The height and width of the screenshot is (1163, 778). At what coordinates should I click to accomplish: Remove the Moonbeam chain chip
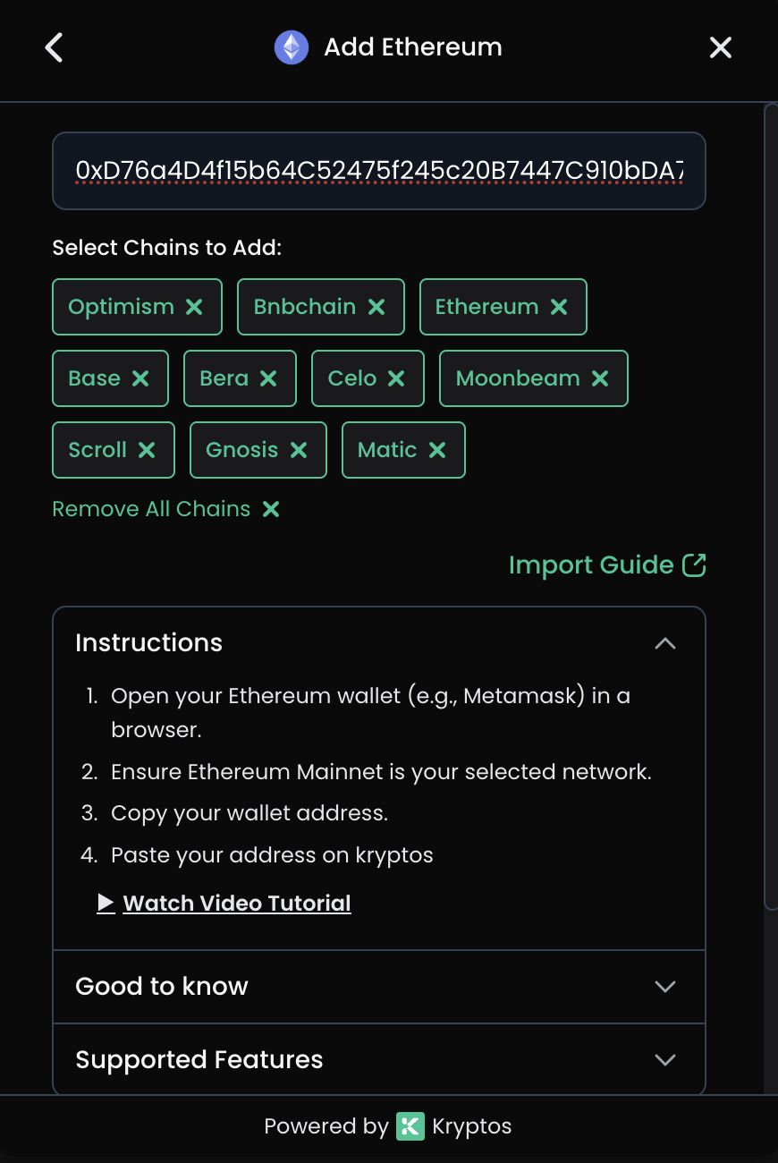coord(600,378)
